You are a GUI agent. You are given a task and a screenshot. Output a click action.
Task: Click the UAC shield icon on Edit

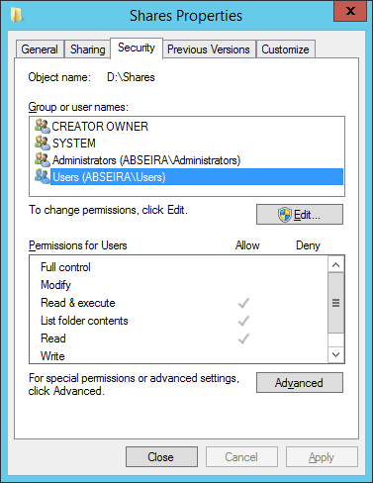284,215
